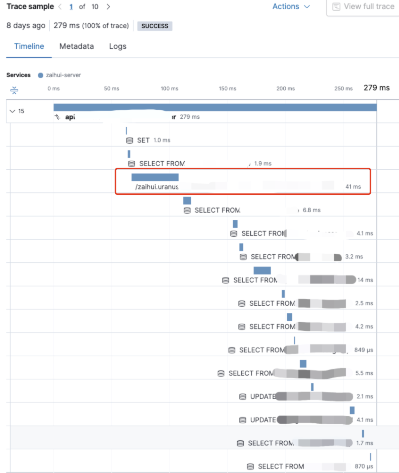
Task: Open the SET 1.0 ms span label
Action: 143,140
